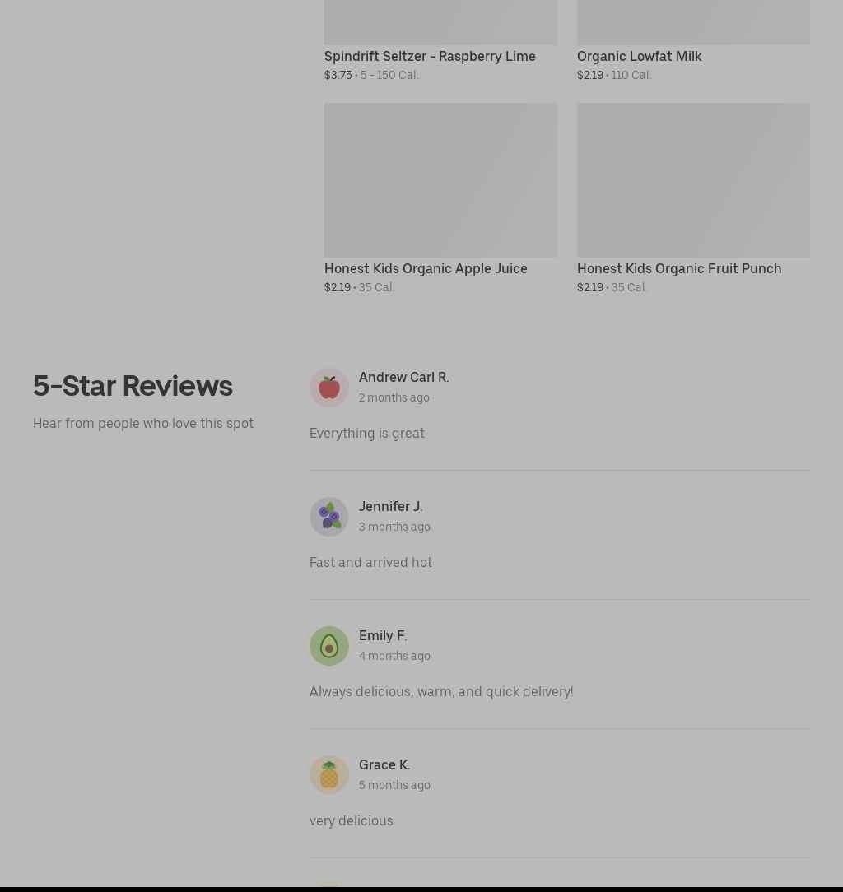The width and height of the screenshot is (843, 892).
Task: Click the reviewer name Emily F.
Action: (x=383, y=635)
